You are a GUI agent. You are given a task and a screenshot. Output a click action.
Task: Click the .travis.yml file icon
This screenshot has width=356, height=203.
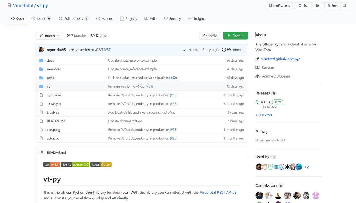click(41, 104)
